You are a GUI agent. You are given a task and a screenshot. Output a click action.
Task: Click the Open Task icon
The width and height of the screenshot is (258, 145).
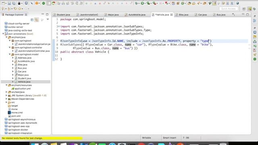pyautogui.click(x=194, y=3)
